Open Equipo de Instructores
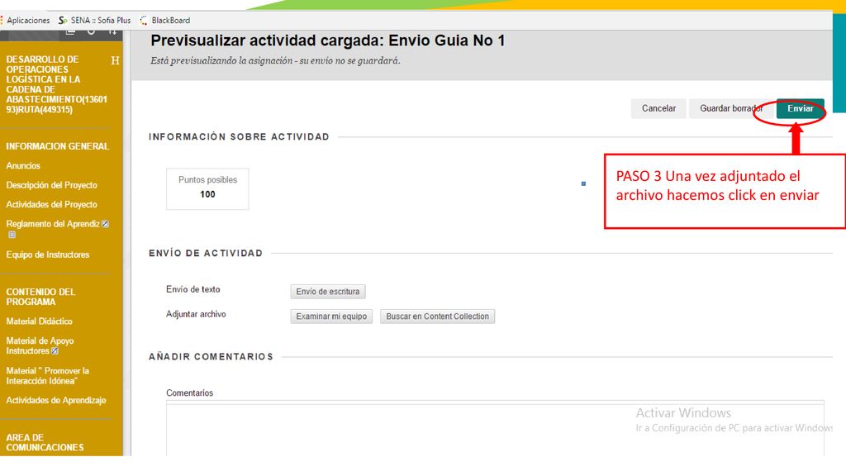This screenshot has height=476, width=846. [47, 255]
